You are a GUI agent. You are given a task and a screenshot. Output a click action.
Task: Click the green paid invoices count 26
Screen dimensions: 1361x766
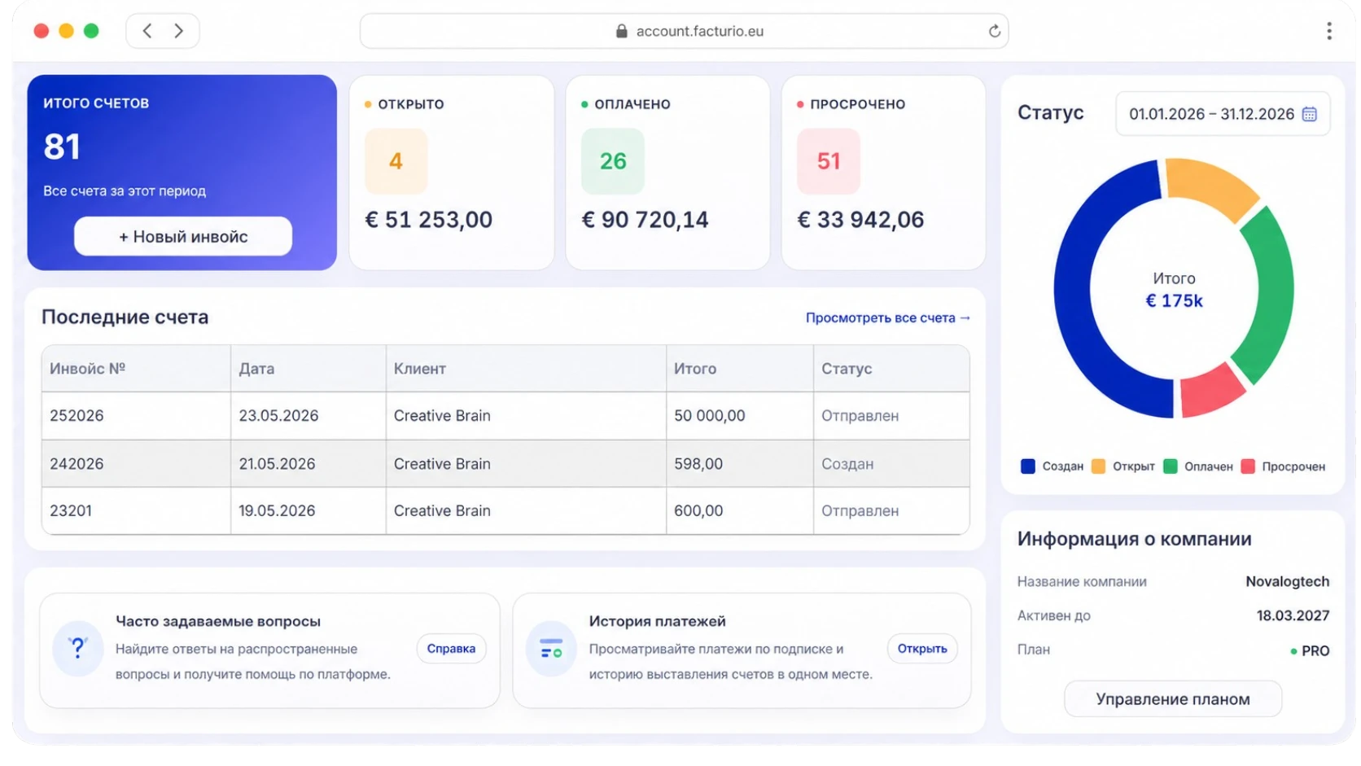coord(612,160)
